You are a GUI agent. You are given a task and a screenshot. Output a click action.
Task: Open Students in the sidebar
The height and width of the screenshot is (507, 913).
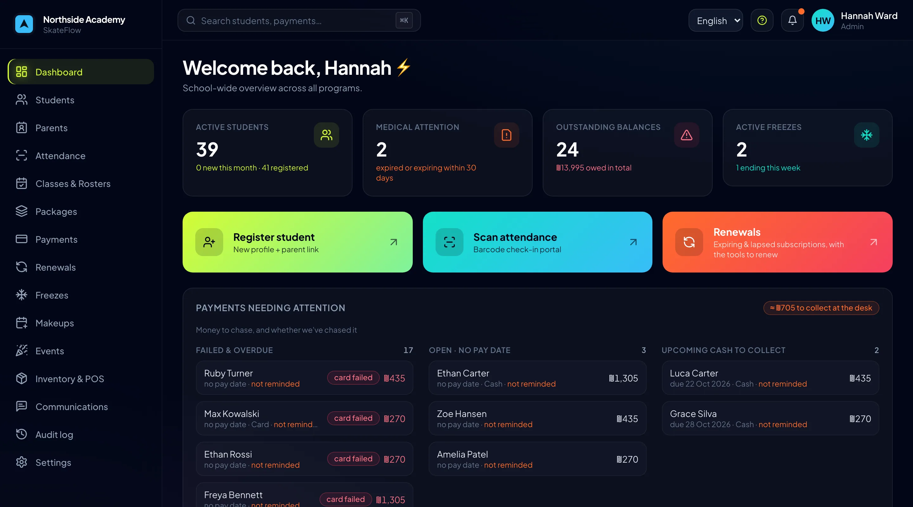coord(81,100)
